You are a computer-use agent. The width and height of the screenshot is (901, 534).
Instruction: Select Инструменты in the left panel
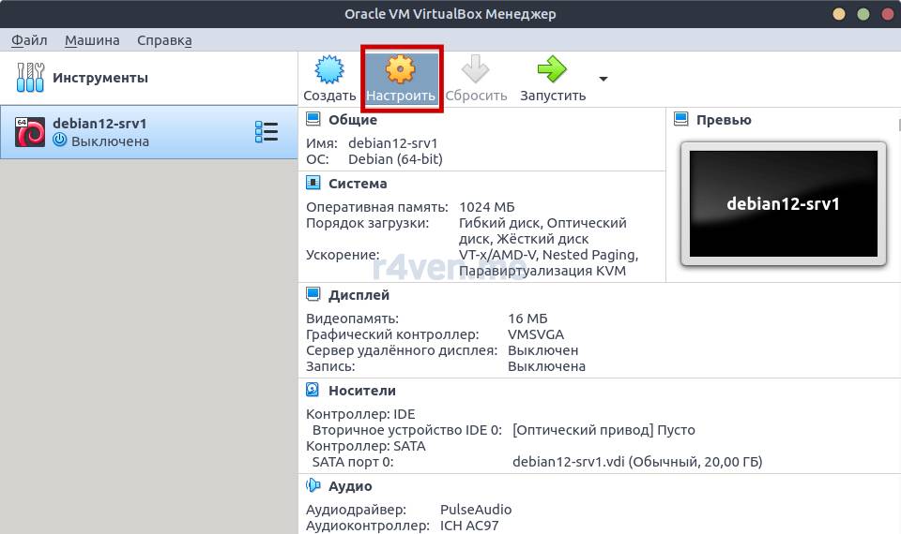(99, 78)
